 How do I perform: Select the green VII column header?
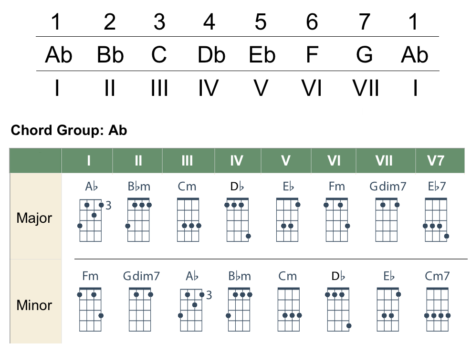coord(384,161)
